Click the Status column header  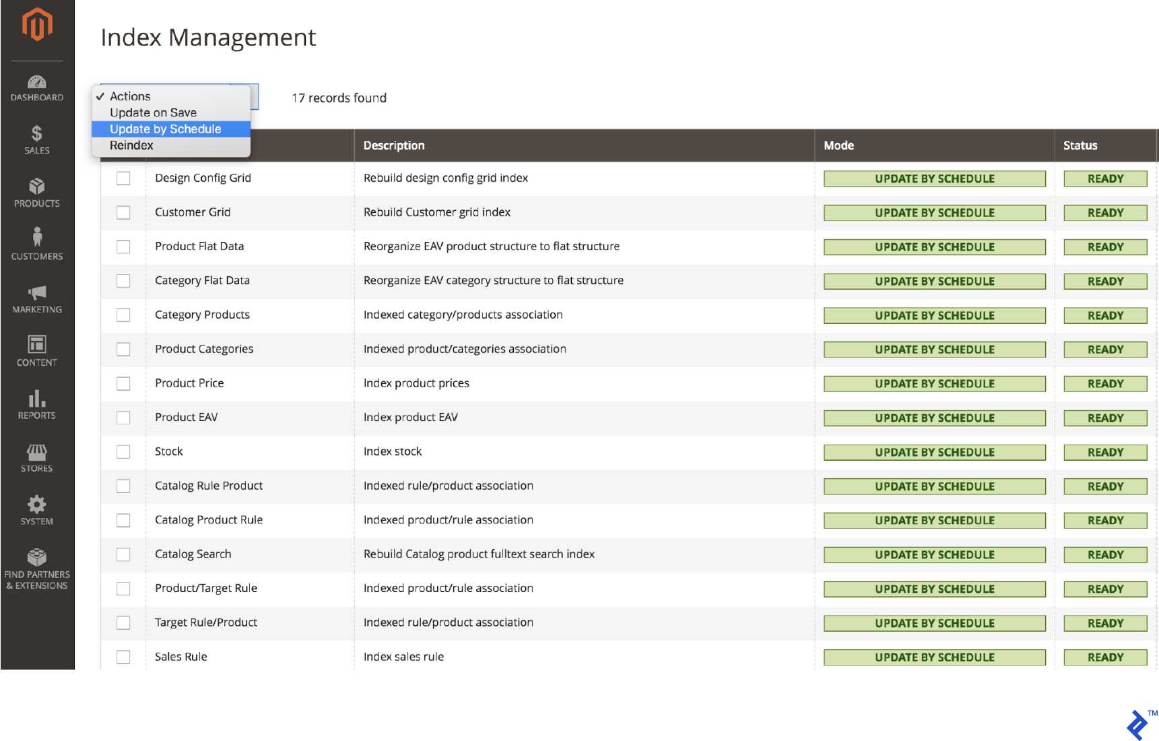coord(1080,146)
